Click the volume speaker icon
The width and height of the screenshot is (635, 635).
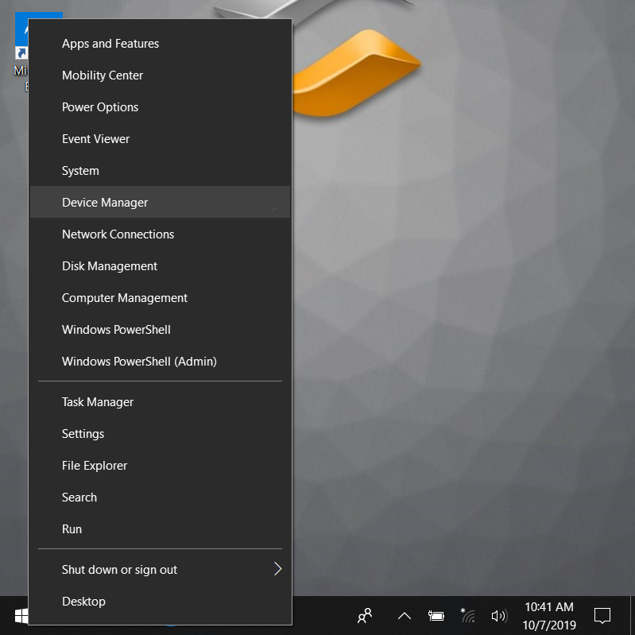(499, 616)
